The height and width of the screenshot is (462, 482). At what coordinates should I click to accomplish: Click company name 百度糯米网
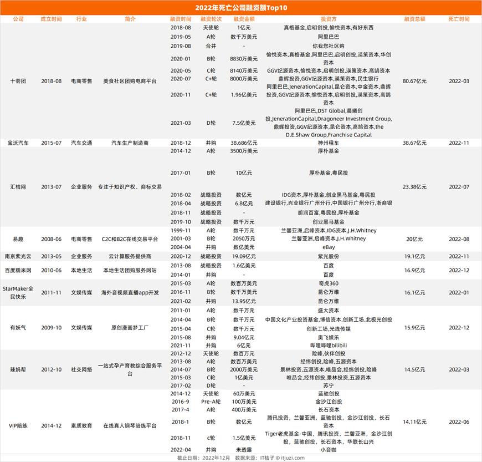[18, 270]
